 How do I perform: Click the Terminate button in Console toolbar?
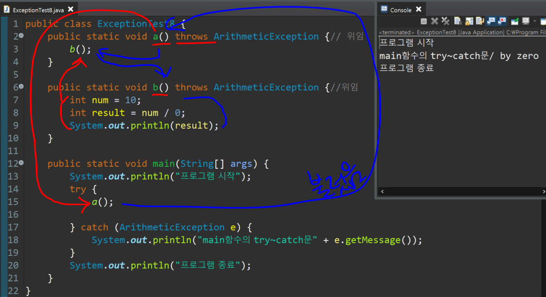[423, 22]
